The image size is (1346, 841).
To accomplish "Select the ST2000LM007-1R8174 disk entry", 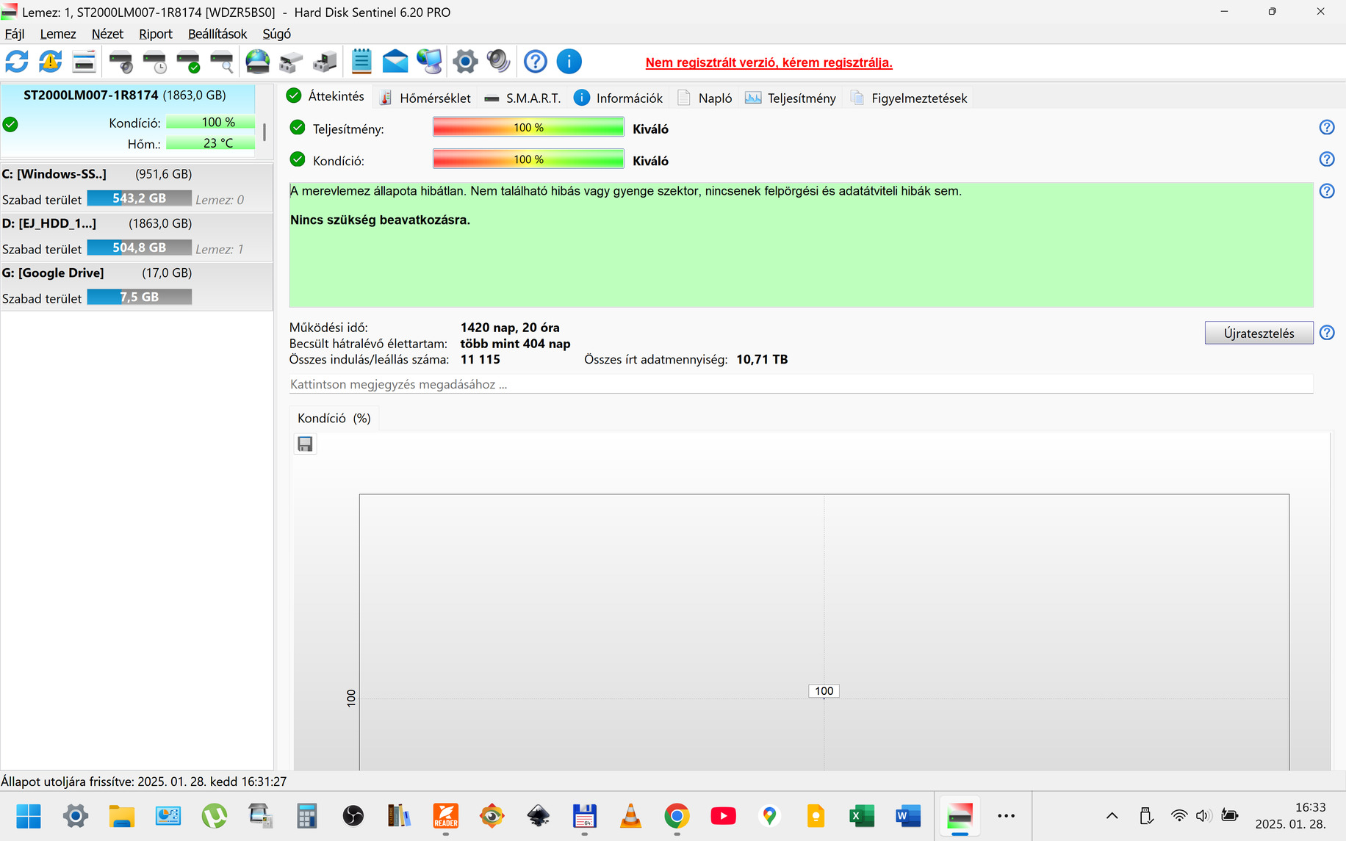I will point(128,121).
